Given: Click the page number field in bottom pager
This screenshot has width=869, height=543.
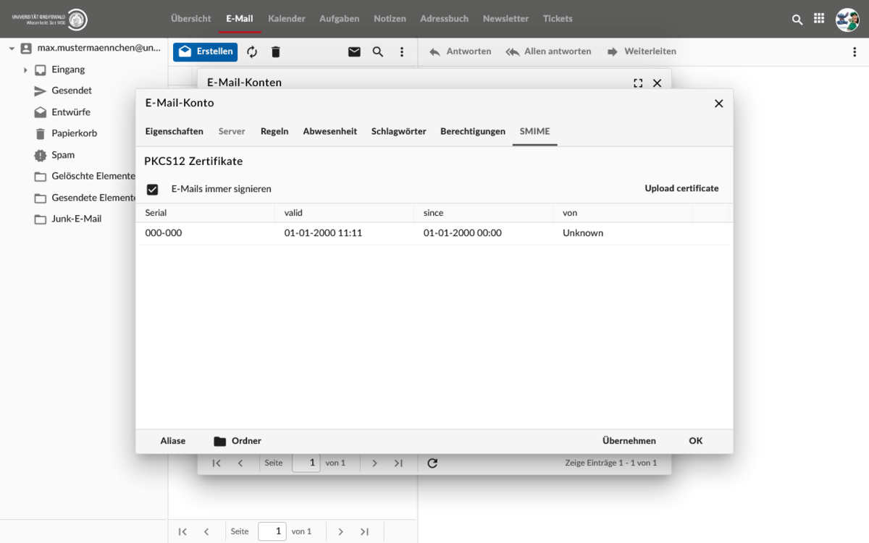Looking at the screenshot, I should tap(272, 531).
